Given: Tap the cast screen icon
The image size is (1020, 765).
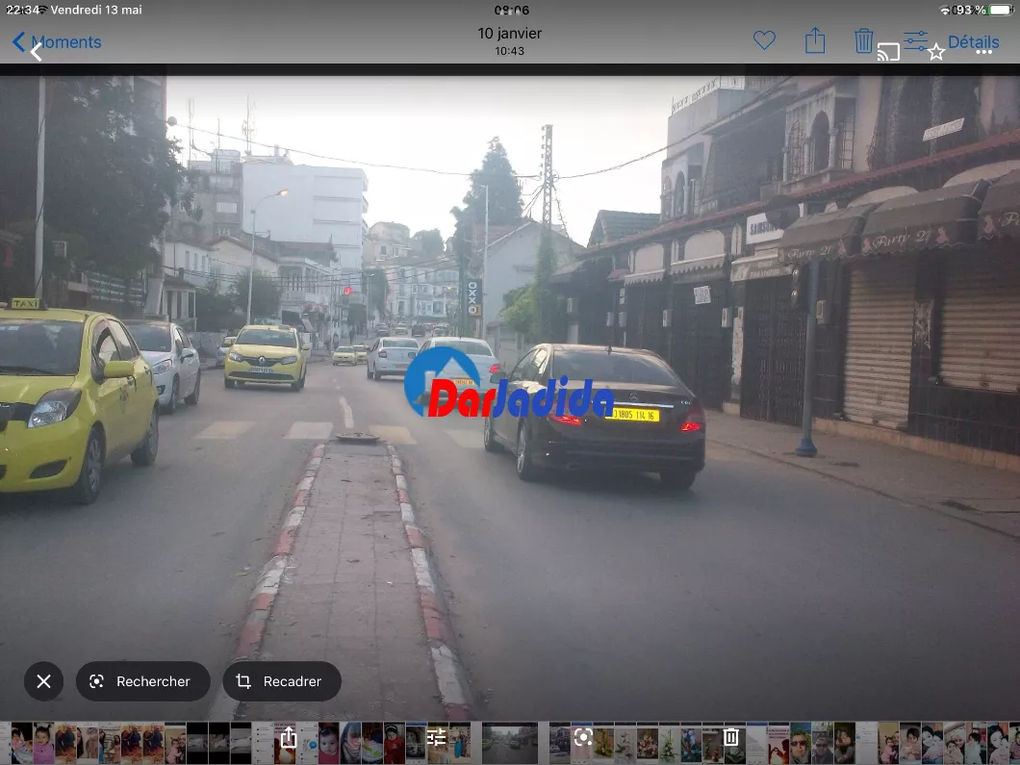Looking at the screenshot, I should point(888,51).
